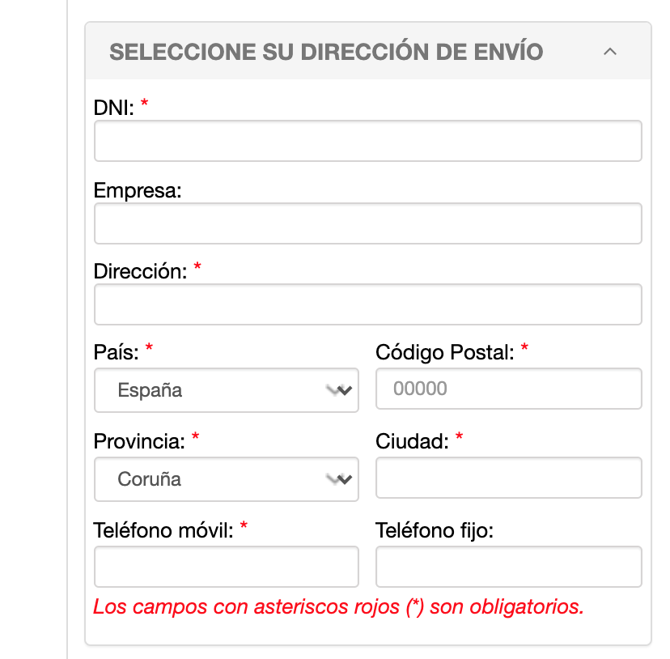This screenshot has height=659, width=670.
Task: Click the SELECCIONE SU DIRECCIÓN DE ENVÍO heading
Action: (326, 52)
